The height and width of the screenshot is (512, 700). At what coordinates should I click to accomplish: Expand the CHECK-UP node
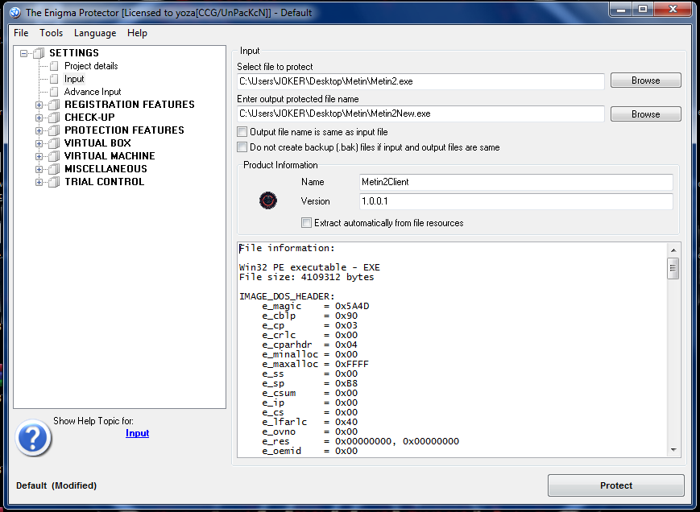pos(39,118)
